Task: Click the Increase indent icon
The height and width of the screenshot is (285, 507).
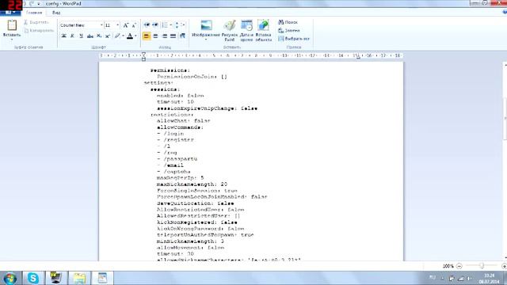Action: (155, 25)
